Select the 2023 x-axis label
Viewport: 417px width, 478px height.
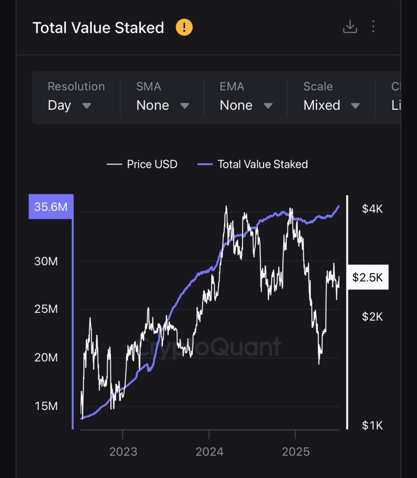[x=123, y=452]
